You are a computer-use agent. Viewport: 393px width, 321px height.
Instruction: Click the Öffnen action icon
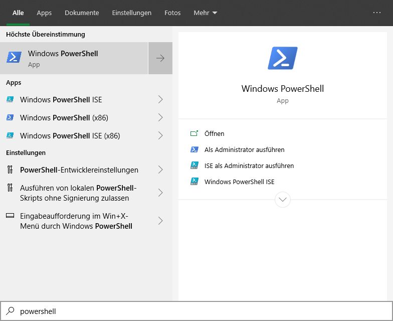[x=194, y=134]
